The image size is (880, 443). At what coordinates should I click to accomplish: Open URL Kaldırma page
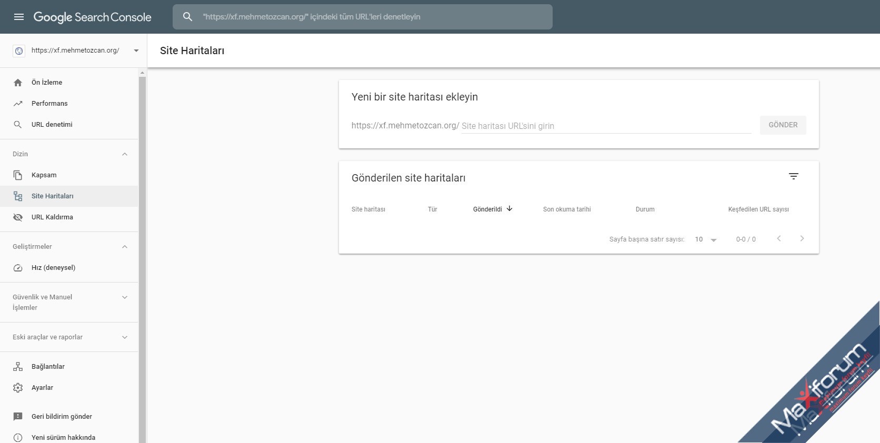(x=69, y=217)
